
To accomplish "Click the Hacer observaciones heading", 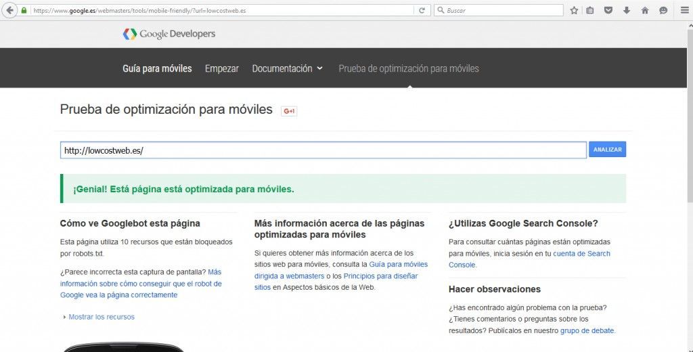I will click(495, 289).
